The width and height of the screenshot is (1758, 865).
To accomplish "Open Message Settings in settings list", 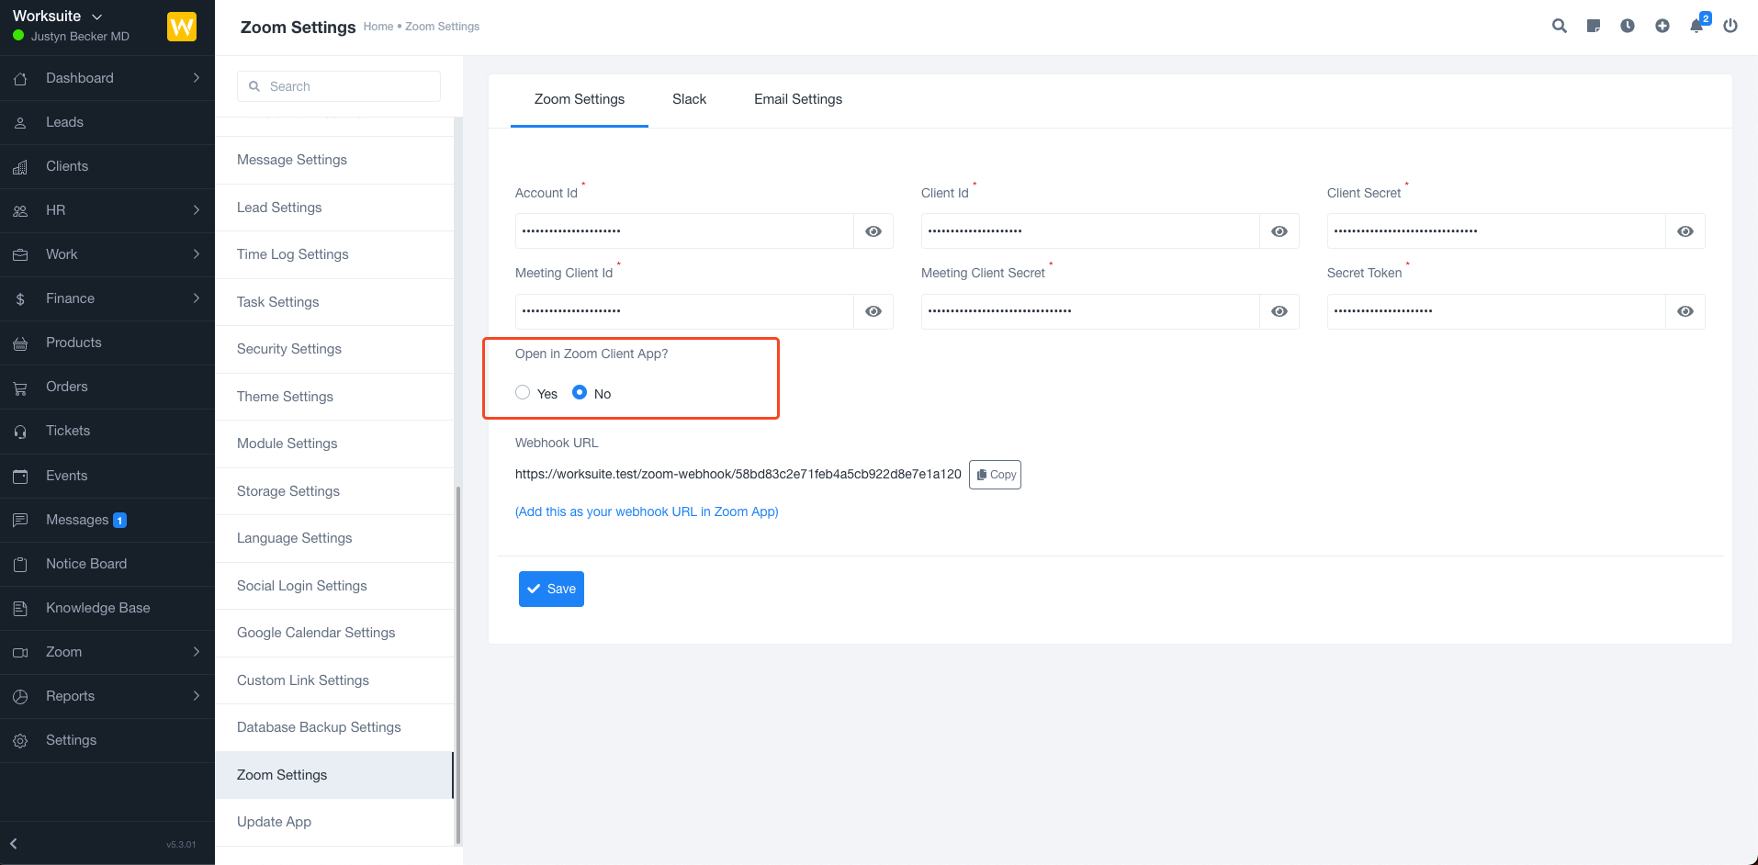I will pos(334,160).
